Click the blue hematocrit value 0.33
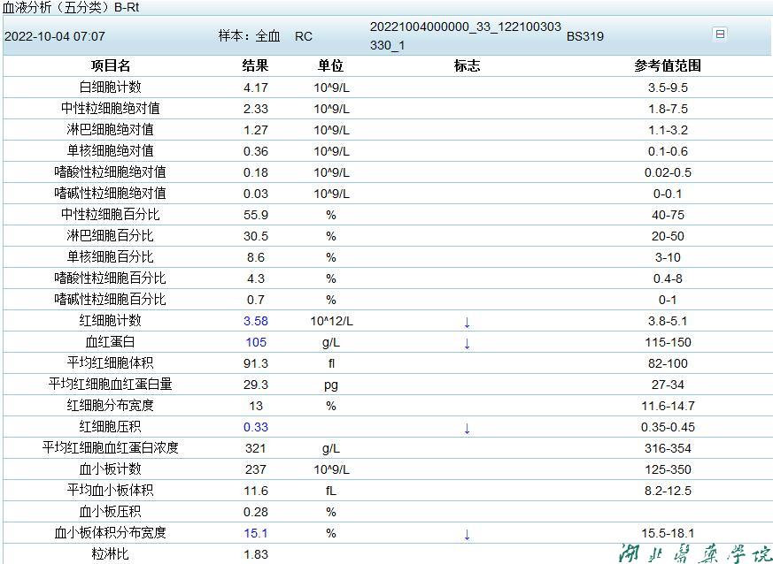The image size is (773, 564). [255, 427]
